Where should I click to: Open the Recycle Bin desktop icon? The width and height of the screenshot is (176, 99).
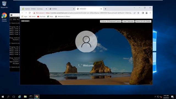(x=4, y=4)
